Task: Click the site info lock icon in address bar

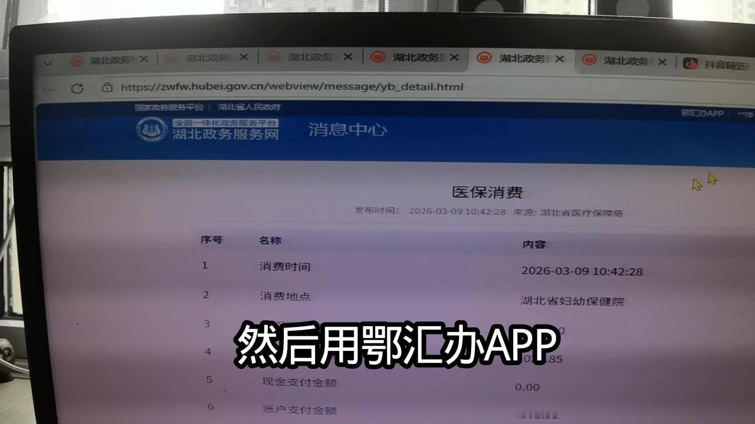Action: 107,87
